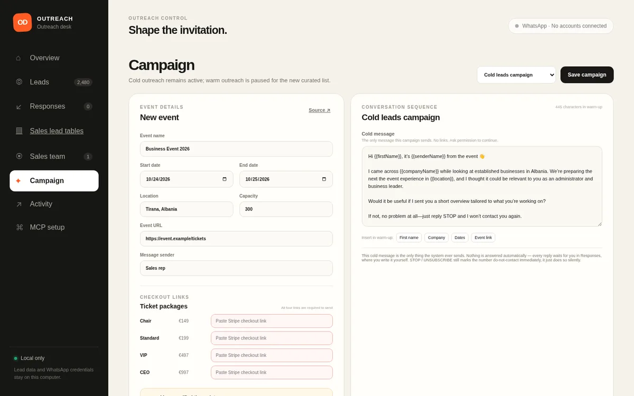The height and width of the screenshot is (396, 634).
Task: Click '445 characters in warm-up' text
Action: [579, 107]
